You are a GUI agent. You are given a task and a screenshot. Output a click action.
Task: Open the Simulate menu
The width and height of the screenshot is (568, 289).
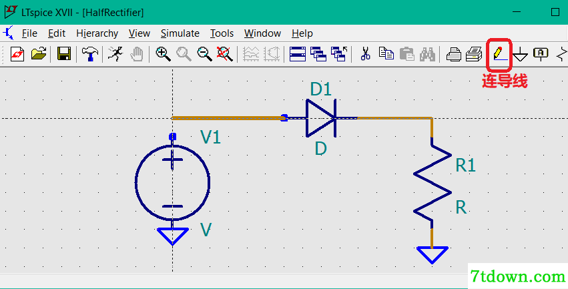tap(180, 33)
